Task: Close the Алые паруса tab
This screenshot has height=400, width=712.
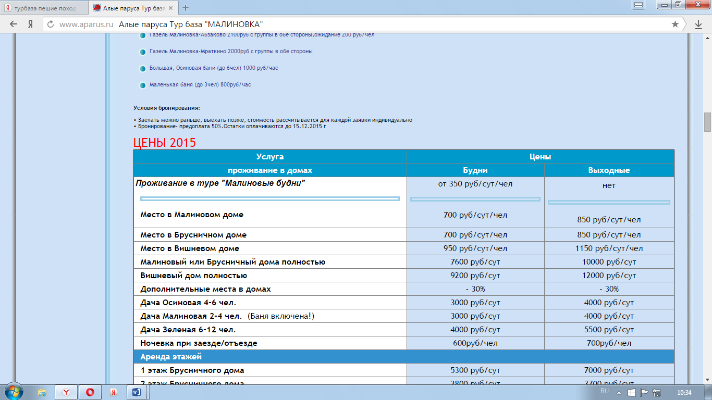Action: pyautogui.click(x=171, y=8)
